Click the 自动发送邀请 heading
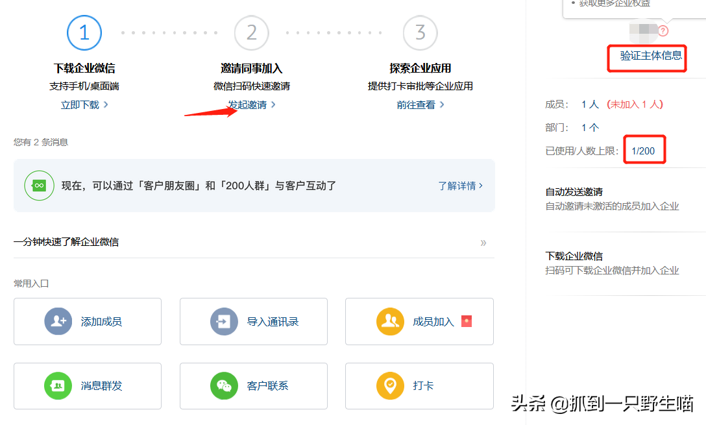 [574, 192]
